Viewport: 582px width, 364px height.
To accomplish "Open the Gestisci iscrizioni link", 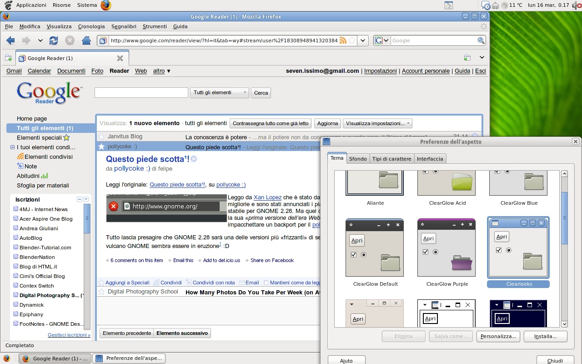I will click(x=69, y=335).
